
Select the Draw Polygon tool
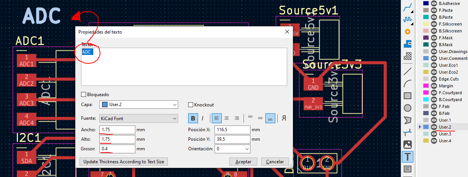(x=408, y=120)
